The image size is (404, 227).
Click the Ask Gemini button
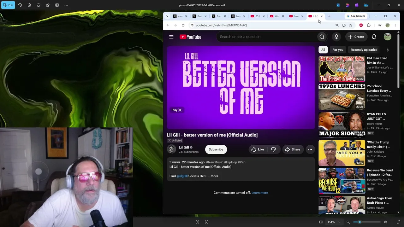coord(356,16)
